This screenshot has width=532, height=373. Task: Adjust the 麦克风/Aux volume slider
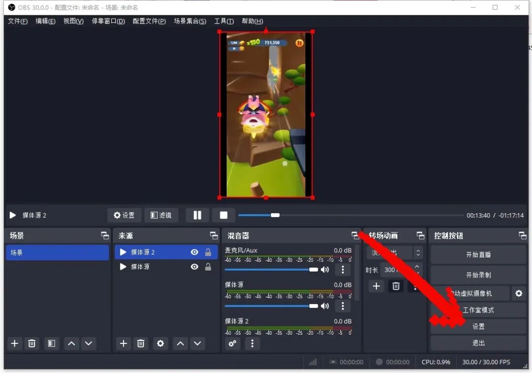point(271,270)
